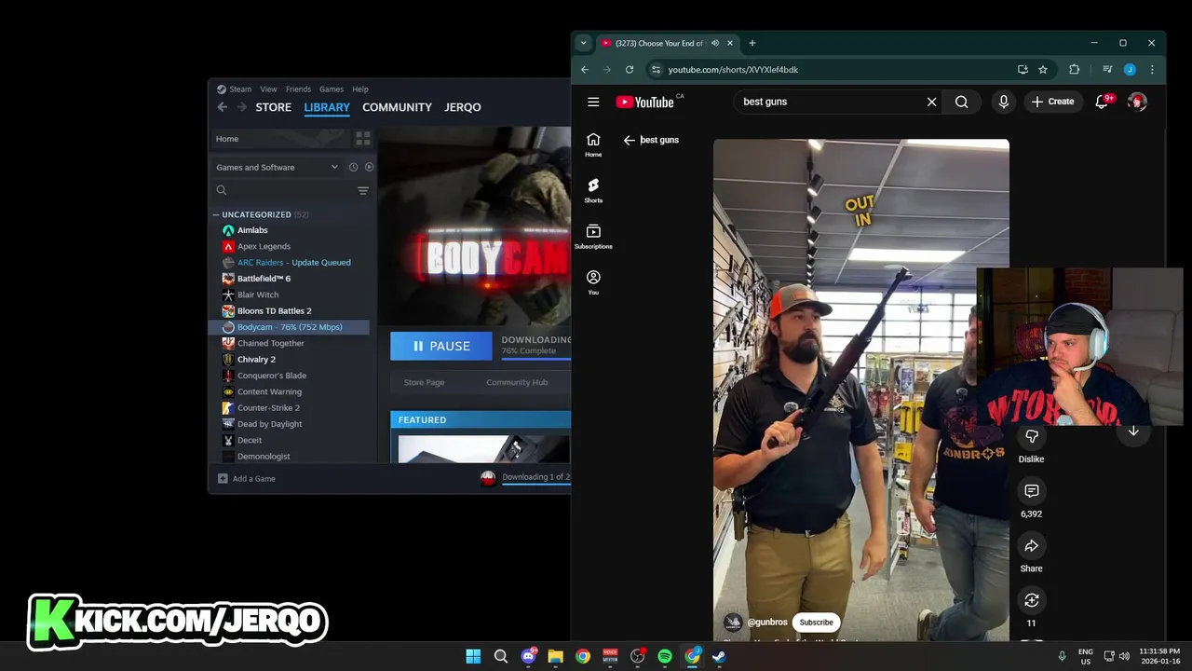Open Bodycam Community Hub link
The height and width of the screenshot is (671, 1192).
[517, 382]
